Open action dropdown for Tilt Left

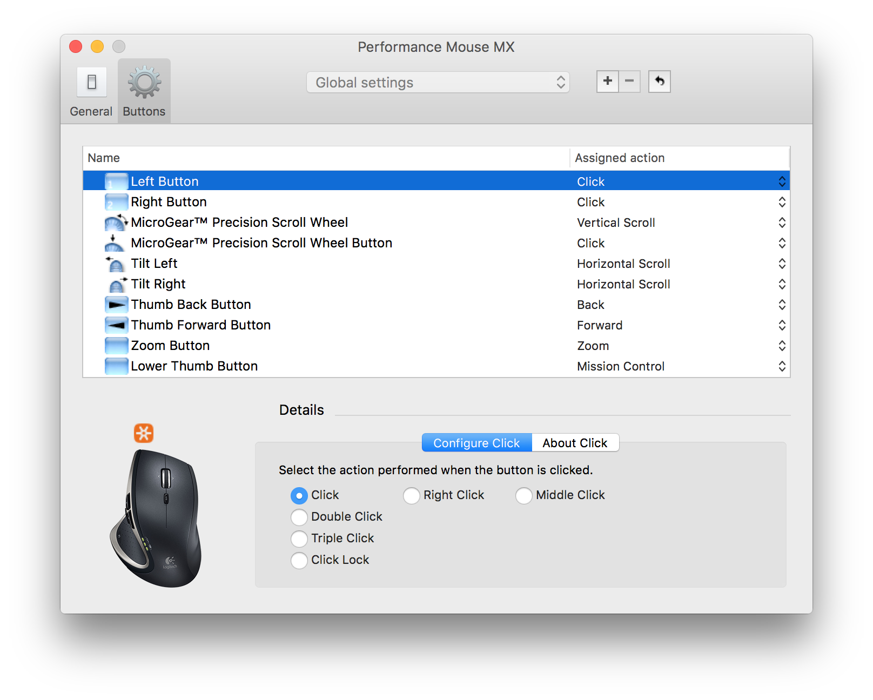click(782, 264)
